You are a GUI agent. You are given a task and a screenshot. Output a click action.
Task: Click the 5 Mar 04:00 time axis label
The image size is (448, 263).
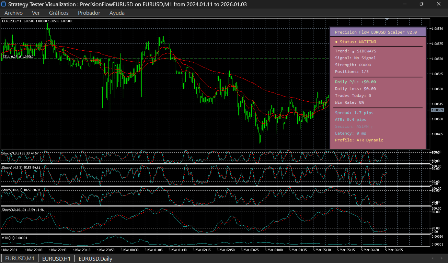click(274, 250)
